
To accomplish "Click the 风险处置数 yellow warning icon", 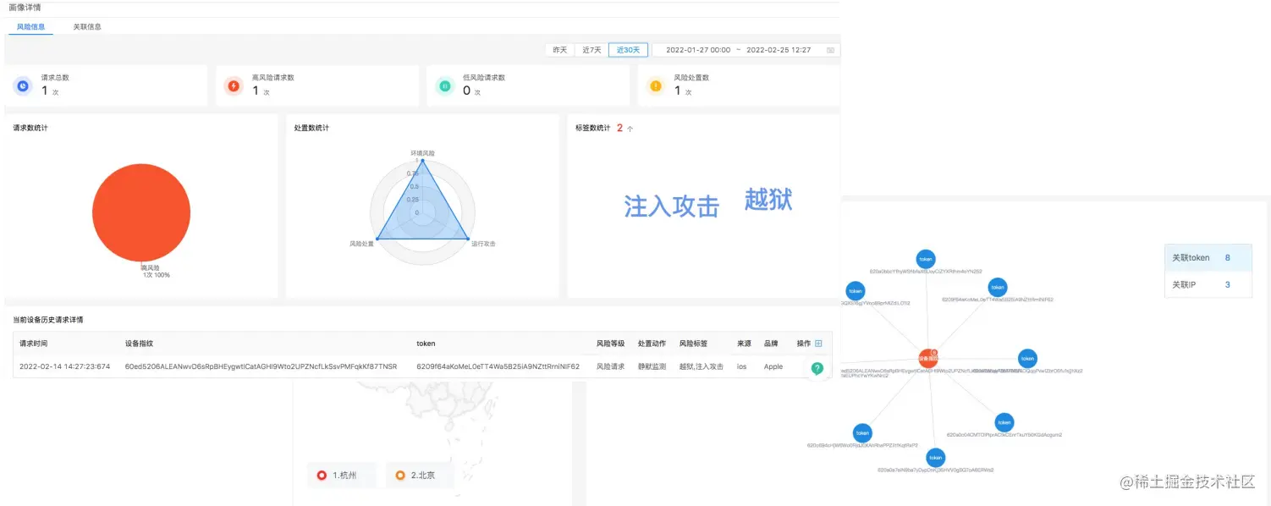I will coord(656,85).
